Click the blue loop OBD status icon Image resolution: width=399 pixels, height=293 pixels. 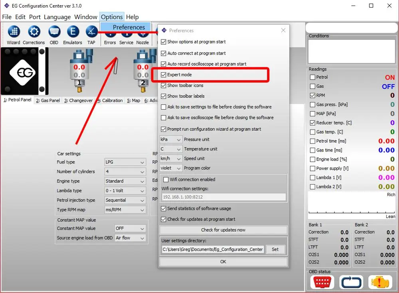[x=352, y=282]
